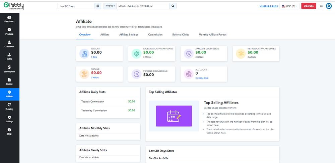
Task: Click the All Clicks target icon
Action: [189, 74]
